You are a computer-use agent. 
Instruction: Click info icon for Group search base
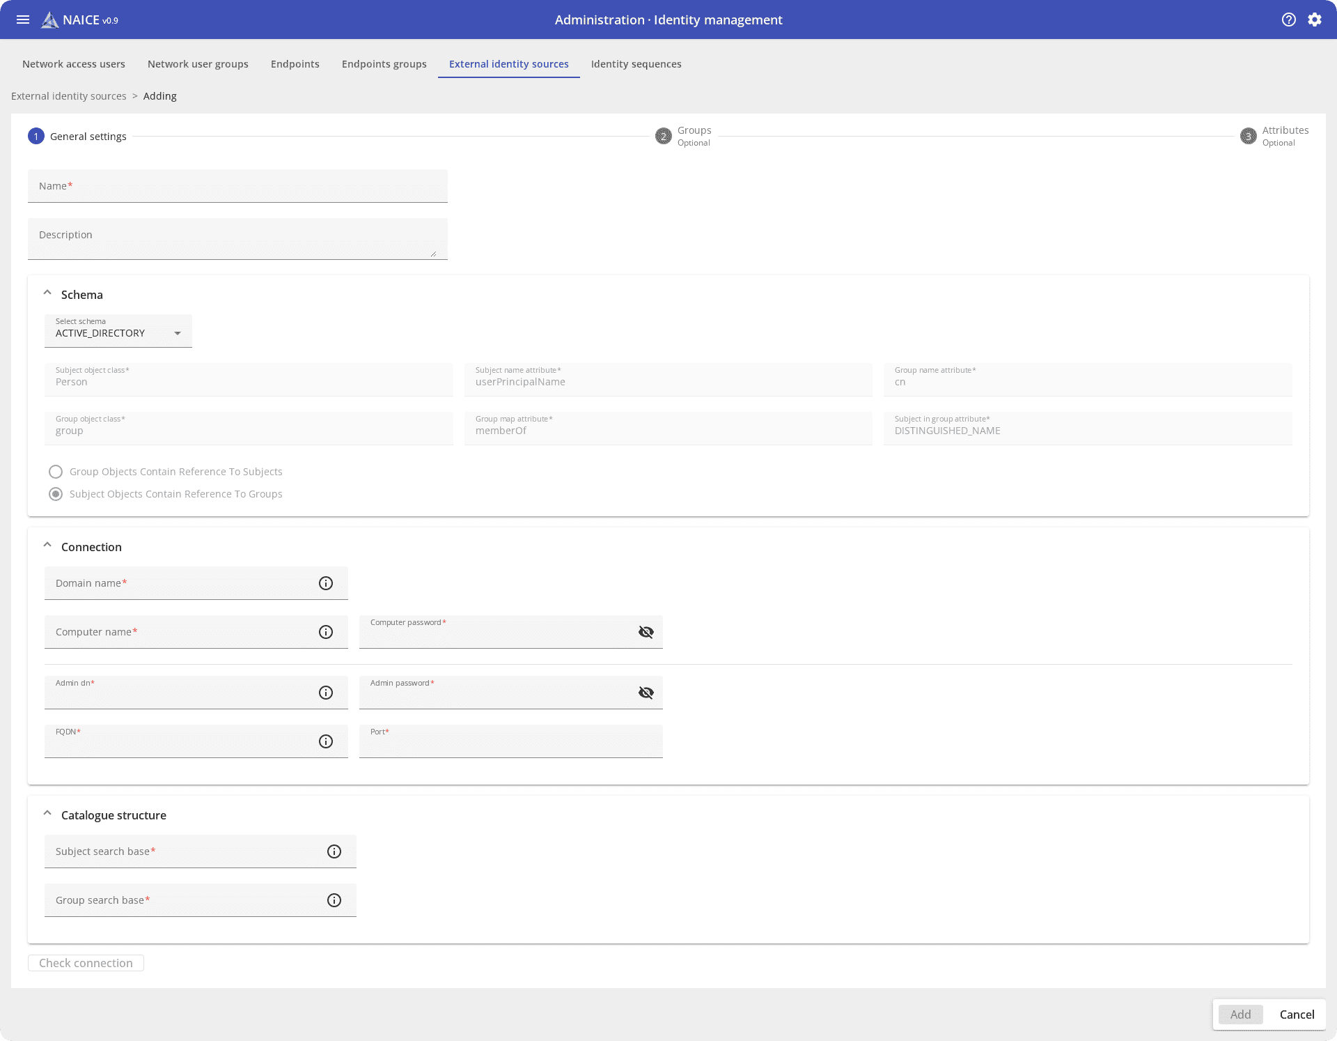334,900
